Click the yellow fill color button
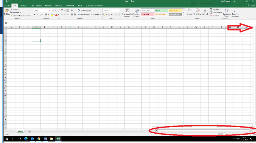 [x=52, y=15]
